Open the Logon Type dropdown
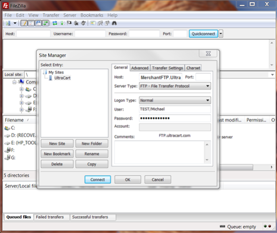Viewport: 277px width, 233px height. [x=175, y=101]
